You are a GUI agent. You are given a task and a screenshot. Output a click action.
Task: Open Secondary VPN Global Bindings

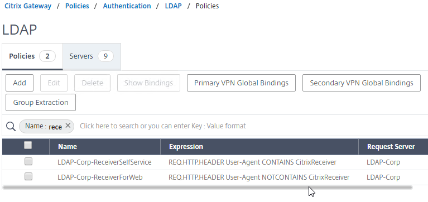pyautogui.click(x=362, y=83)
